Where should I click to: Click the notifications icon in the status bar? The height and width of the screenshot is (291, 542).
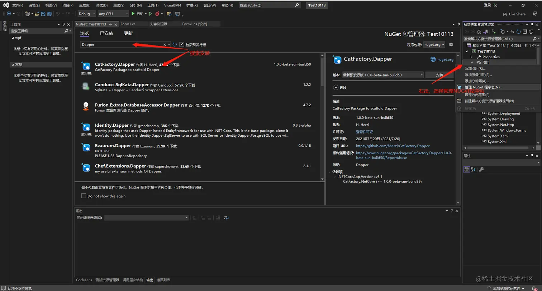tap(534, 288)
